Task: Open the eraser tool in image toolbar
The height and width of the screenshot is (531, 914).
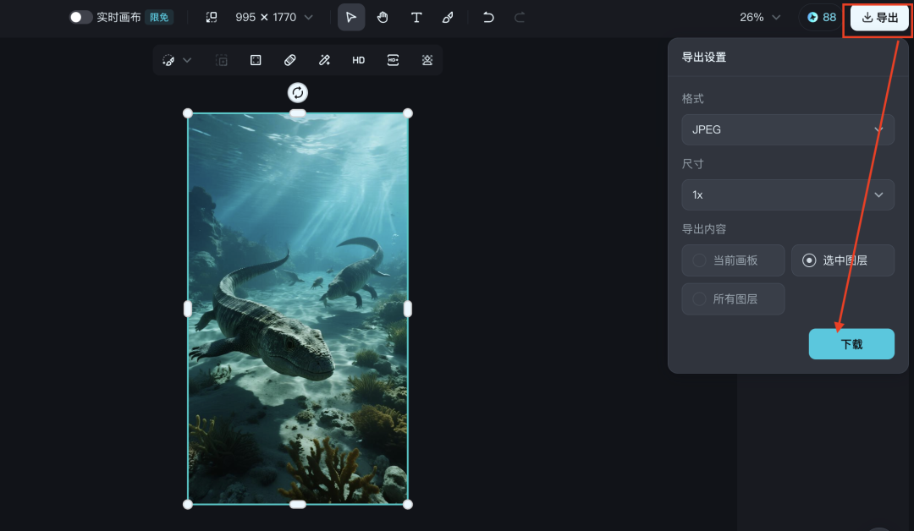Action: coord(289,60)
